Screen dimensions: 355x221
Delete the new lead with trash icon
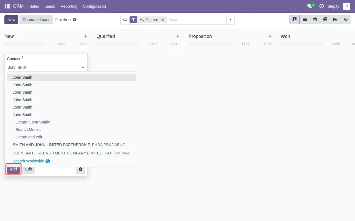[x=80, y=169]
